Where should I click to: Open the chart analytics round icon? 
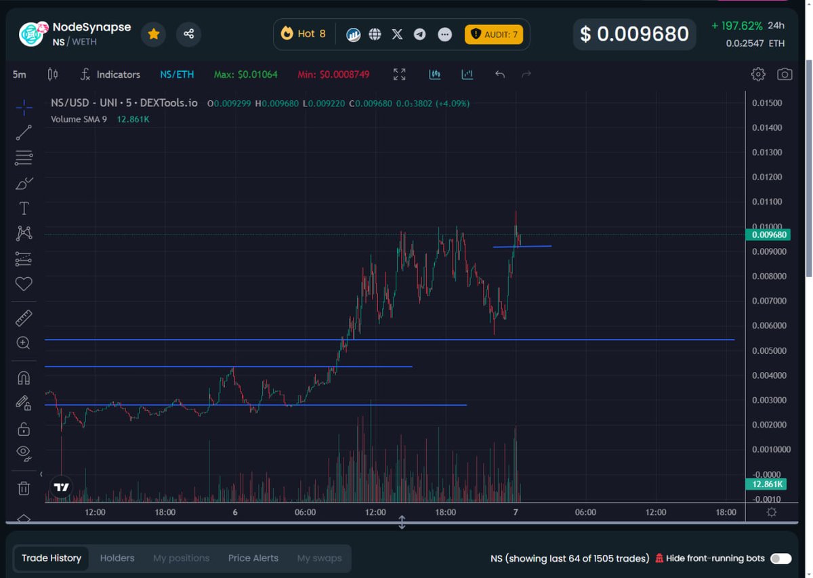coord(353,35)
